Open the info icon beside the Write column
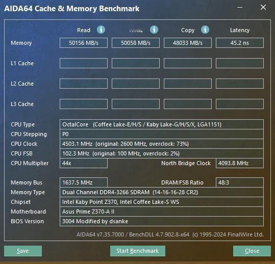The image size is (275, 264). pyautogui.click(x=154, y=30)
